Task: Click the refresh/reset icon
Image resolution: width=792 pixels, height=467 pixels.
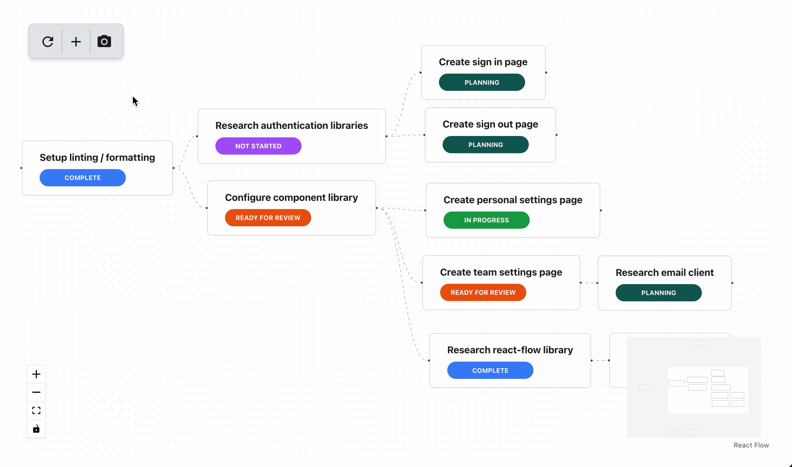Action: pyautogui.click(x=47, y=41)
